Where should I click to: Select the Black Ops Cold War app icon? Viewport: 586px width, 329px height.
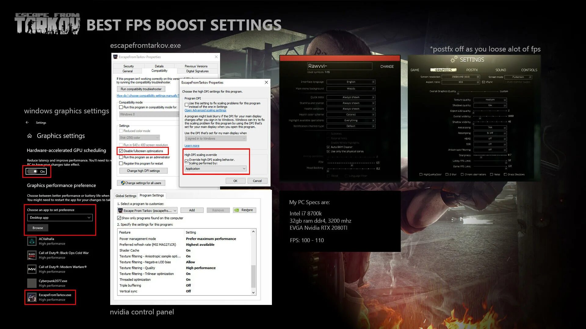click(x=32, y=255)
